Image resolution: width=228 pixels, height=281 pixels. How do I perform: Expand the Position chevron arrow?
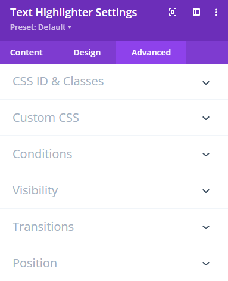[x=206, y=264]
